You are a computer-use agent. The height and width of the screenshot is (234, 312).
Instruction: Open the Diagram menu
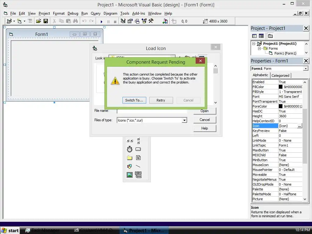[x=110, y=13]
